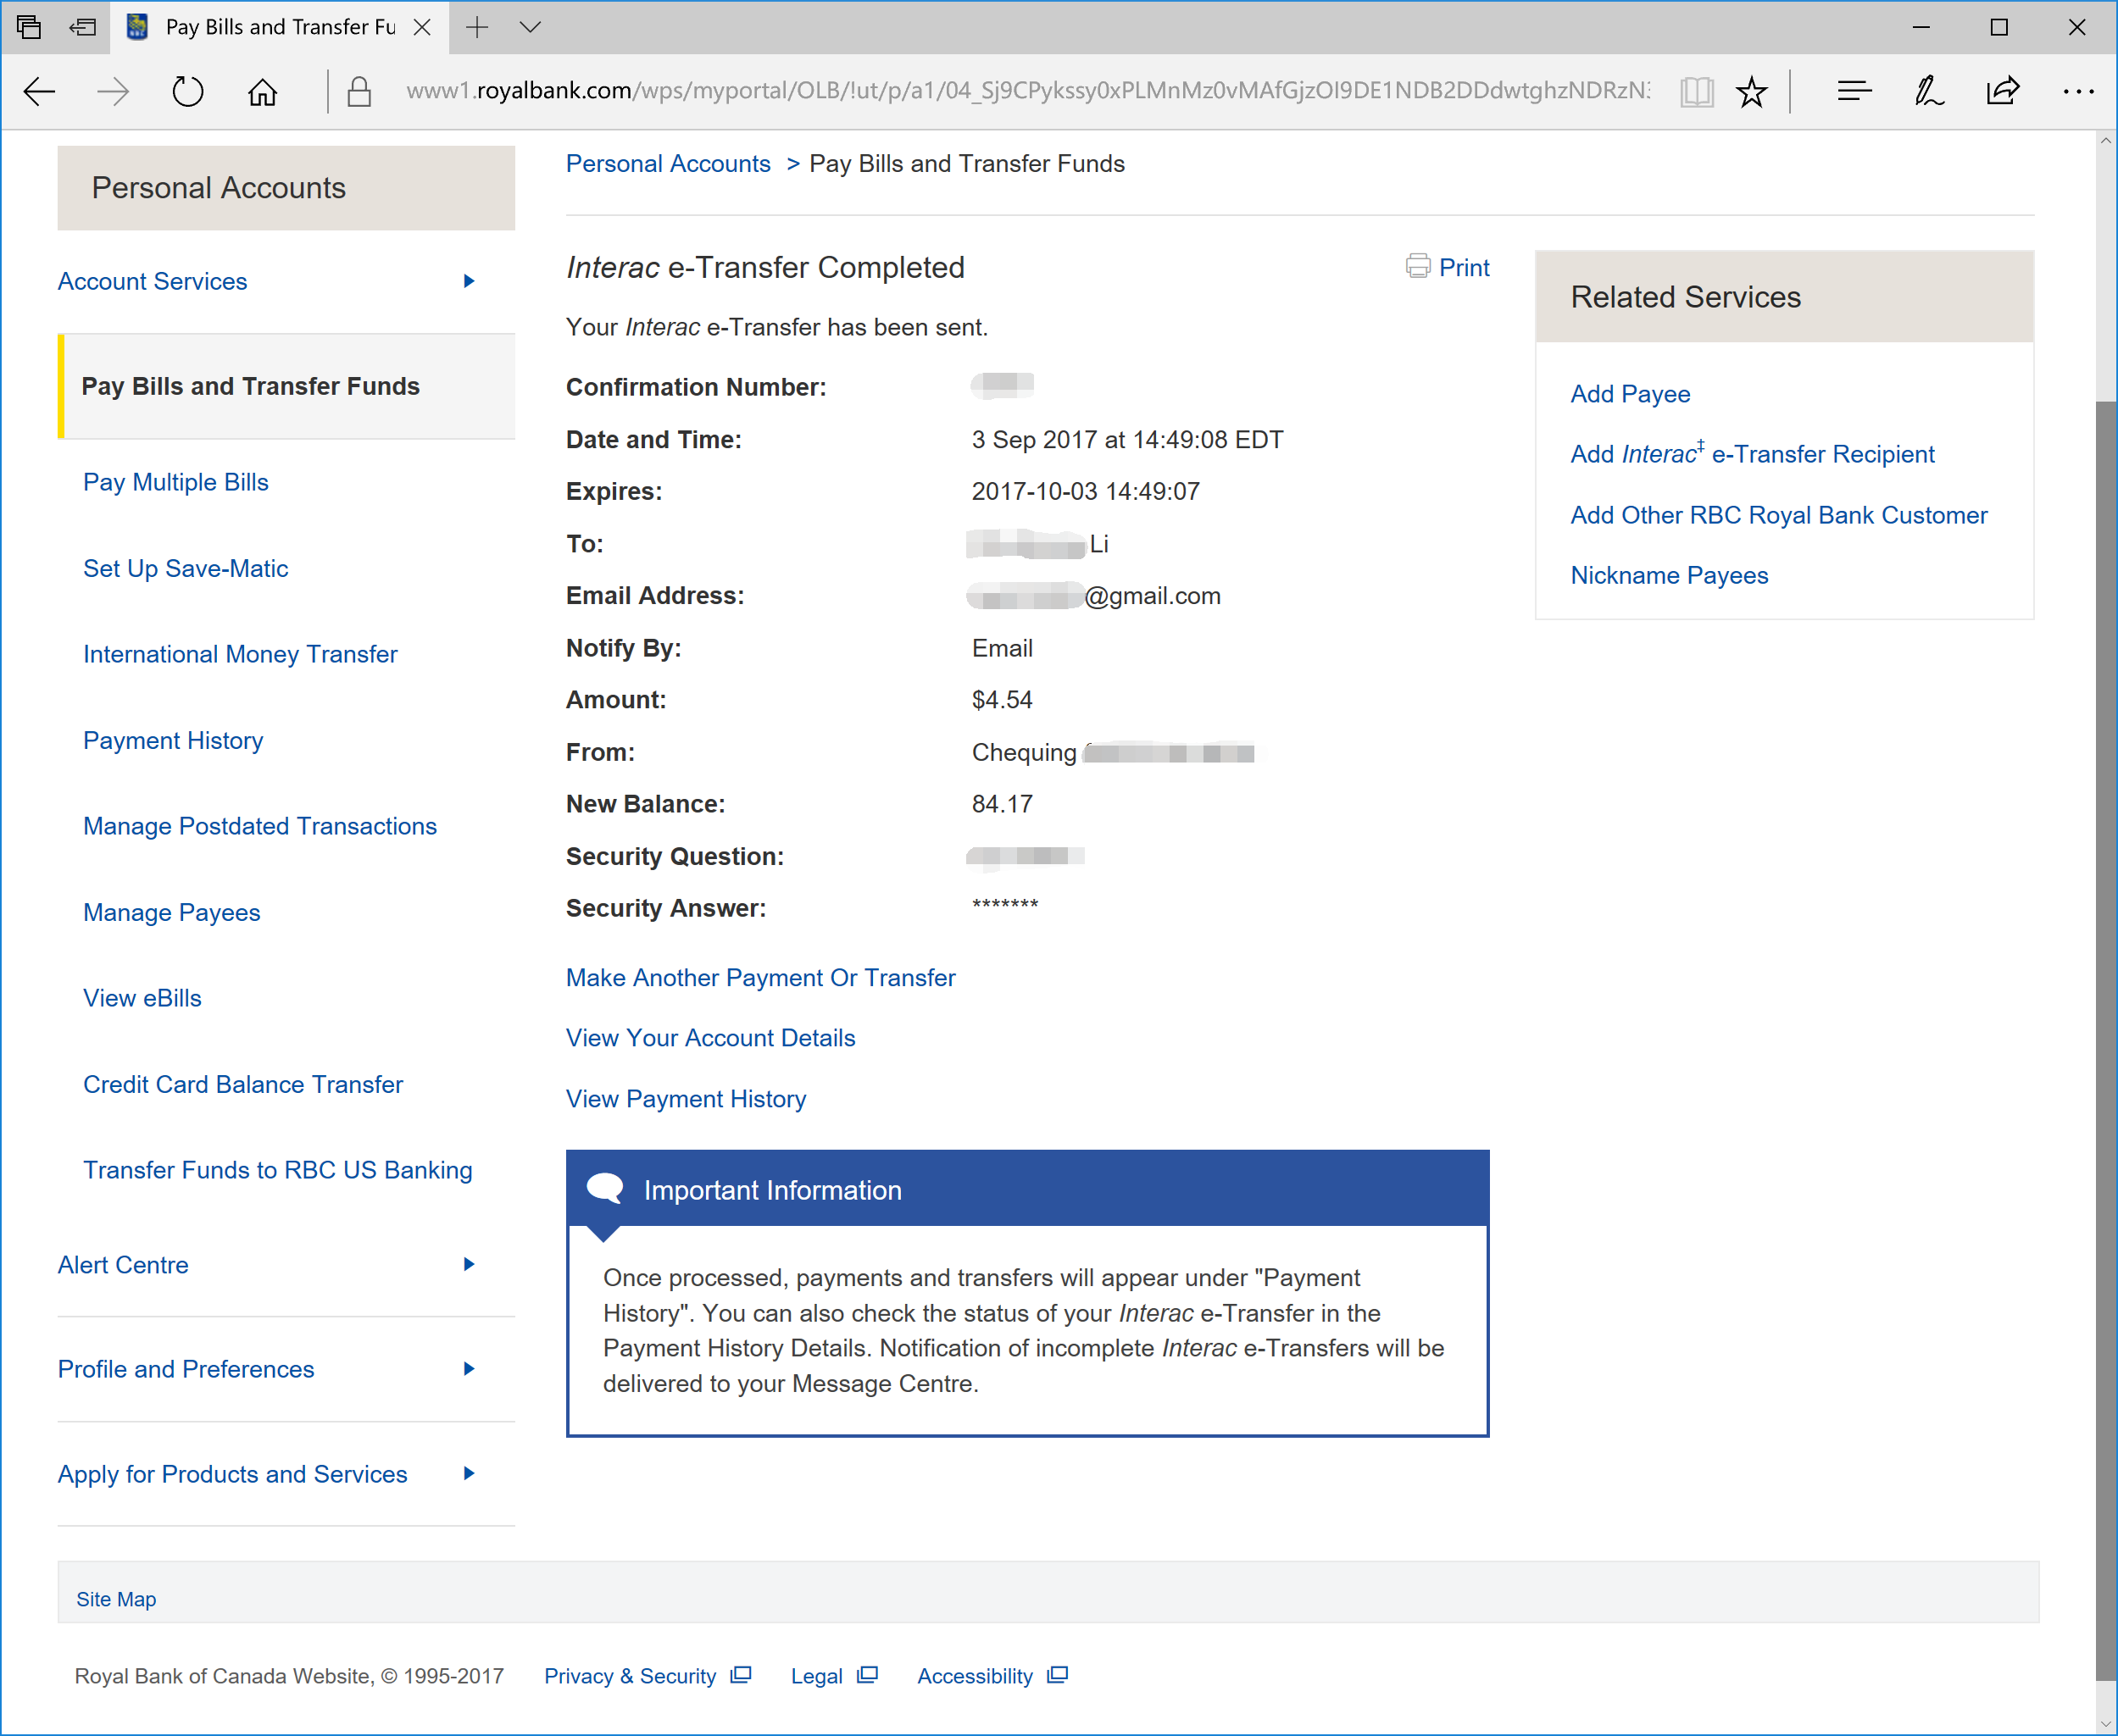This screenshot has width=2118, height=1736.
Task: Click the amount value $4.54
Action: pyautogui.click(x=1002, y=700)
